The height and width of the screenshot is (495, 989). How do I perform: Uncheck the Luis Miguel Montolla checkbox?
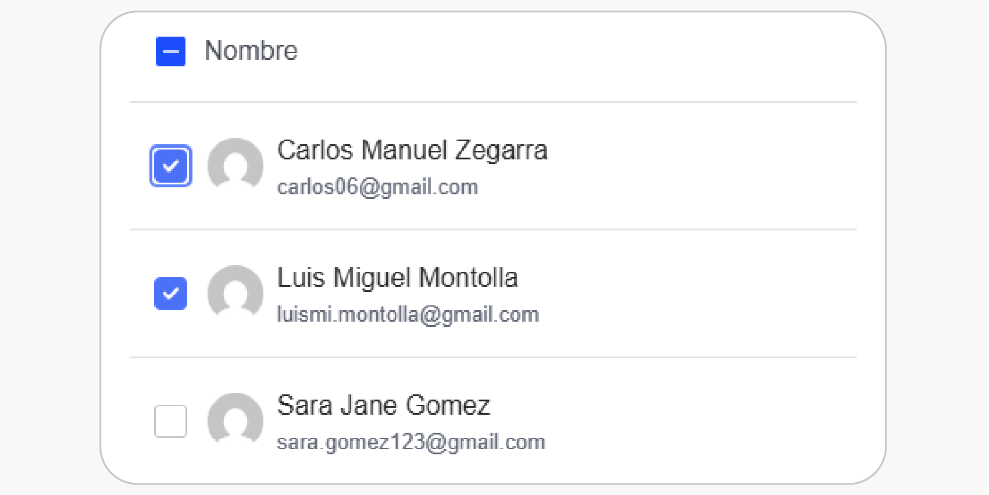click(170, 293)
